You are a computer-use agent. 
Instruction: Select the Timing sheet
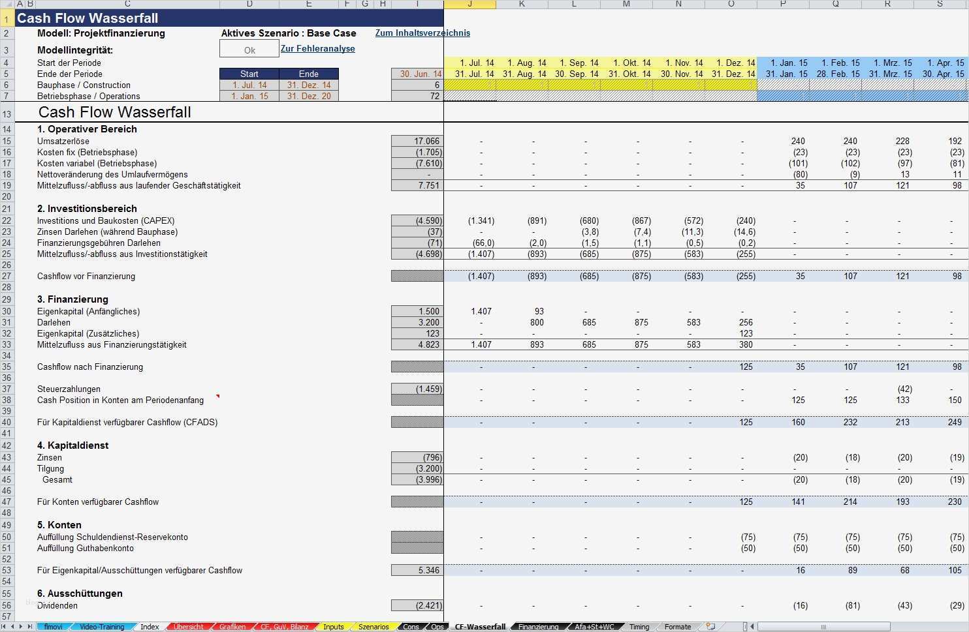(x=638, y=626)
